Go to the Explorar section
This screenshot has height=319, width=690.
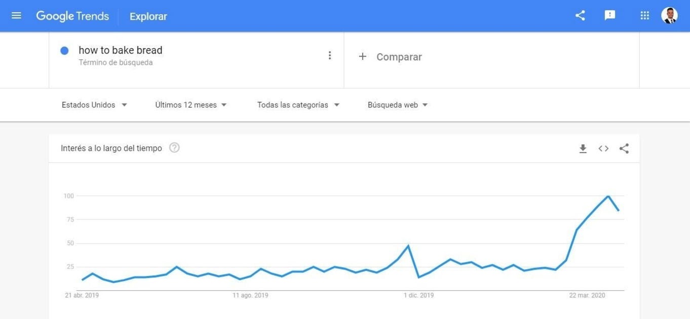[x=148, y=17]
